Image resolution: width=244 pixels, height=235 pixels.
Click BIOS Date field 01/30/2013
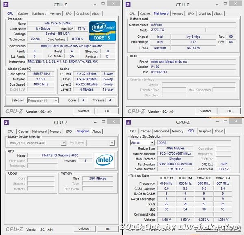(193, 72)
